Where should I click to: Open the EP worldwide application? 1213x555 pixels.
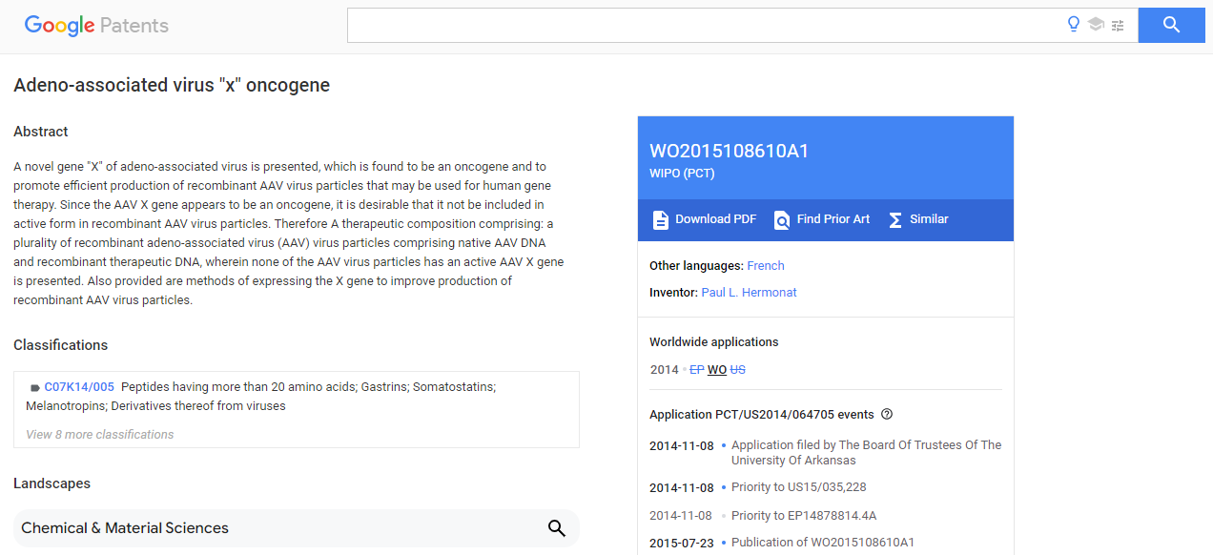[x=697, y=370]
